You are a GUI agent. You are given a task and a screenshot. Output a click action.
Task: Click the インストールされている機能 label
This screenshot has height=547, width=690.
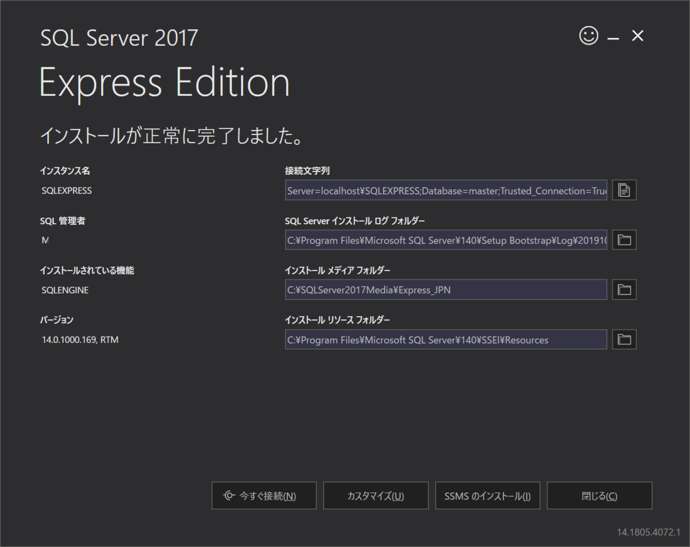tap(87, 270)
